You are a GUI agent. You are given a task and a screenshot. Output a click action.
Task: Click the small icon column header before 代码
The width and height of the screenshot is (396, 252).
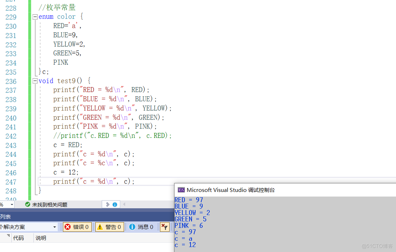coord(8,236)
